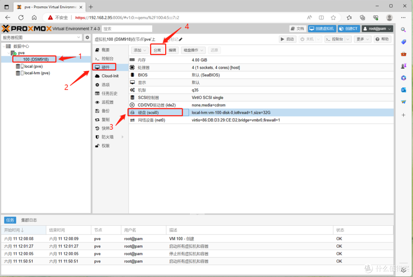413x277 pixels.
Task: Open the Monitor section
Action: (x=111, y=102)
